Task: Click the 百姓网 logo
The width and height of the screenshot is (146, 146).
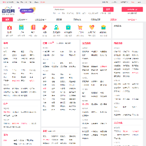Action: (x=8, y=11)
